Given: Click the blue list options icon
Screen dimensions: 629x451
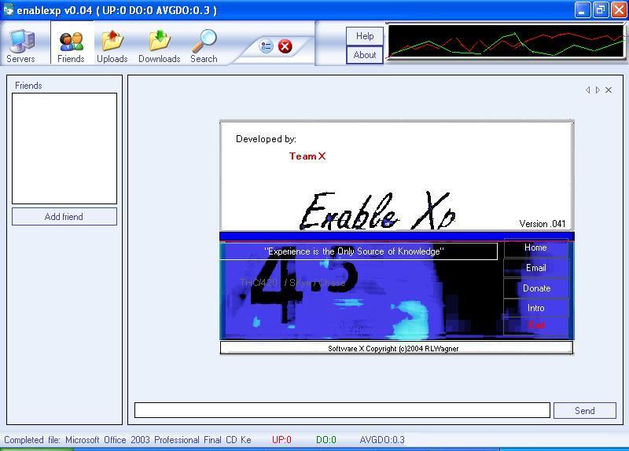Looking at the screenshot, I should pyautogui.click(x=266, y=46).
